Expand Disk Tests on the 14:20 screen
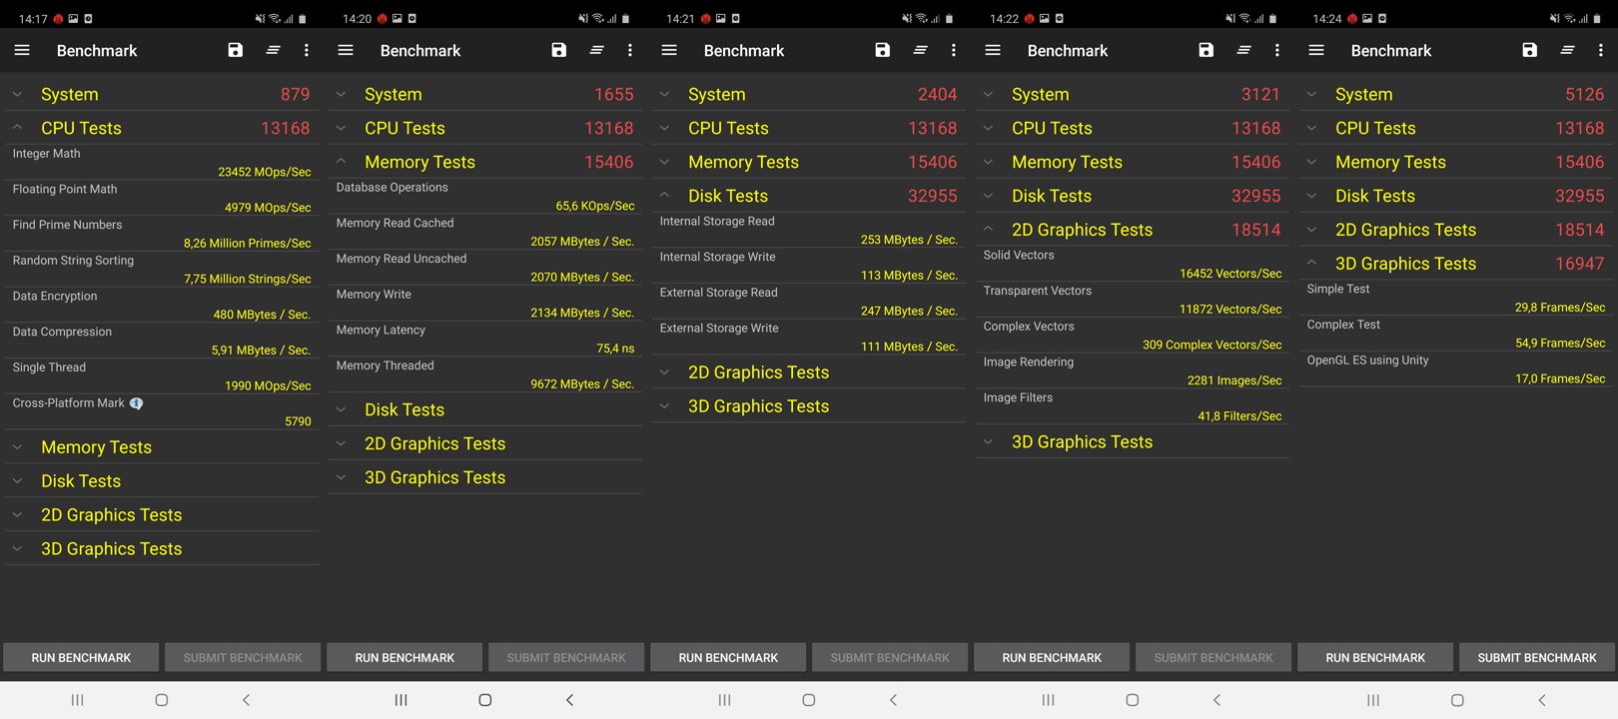1618x719 pixels. coord(485,409)
